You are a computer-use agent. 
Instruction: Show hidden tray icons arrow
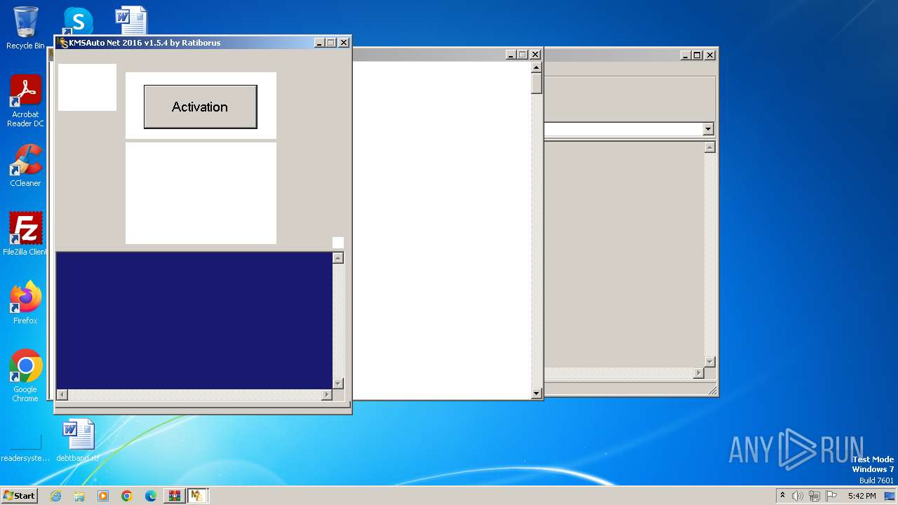pos(782,496)
